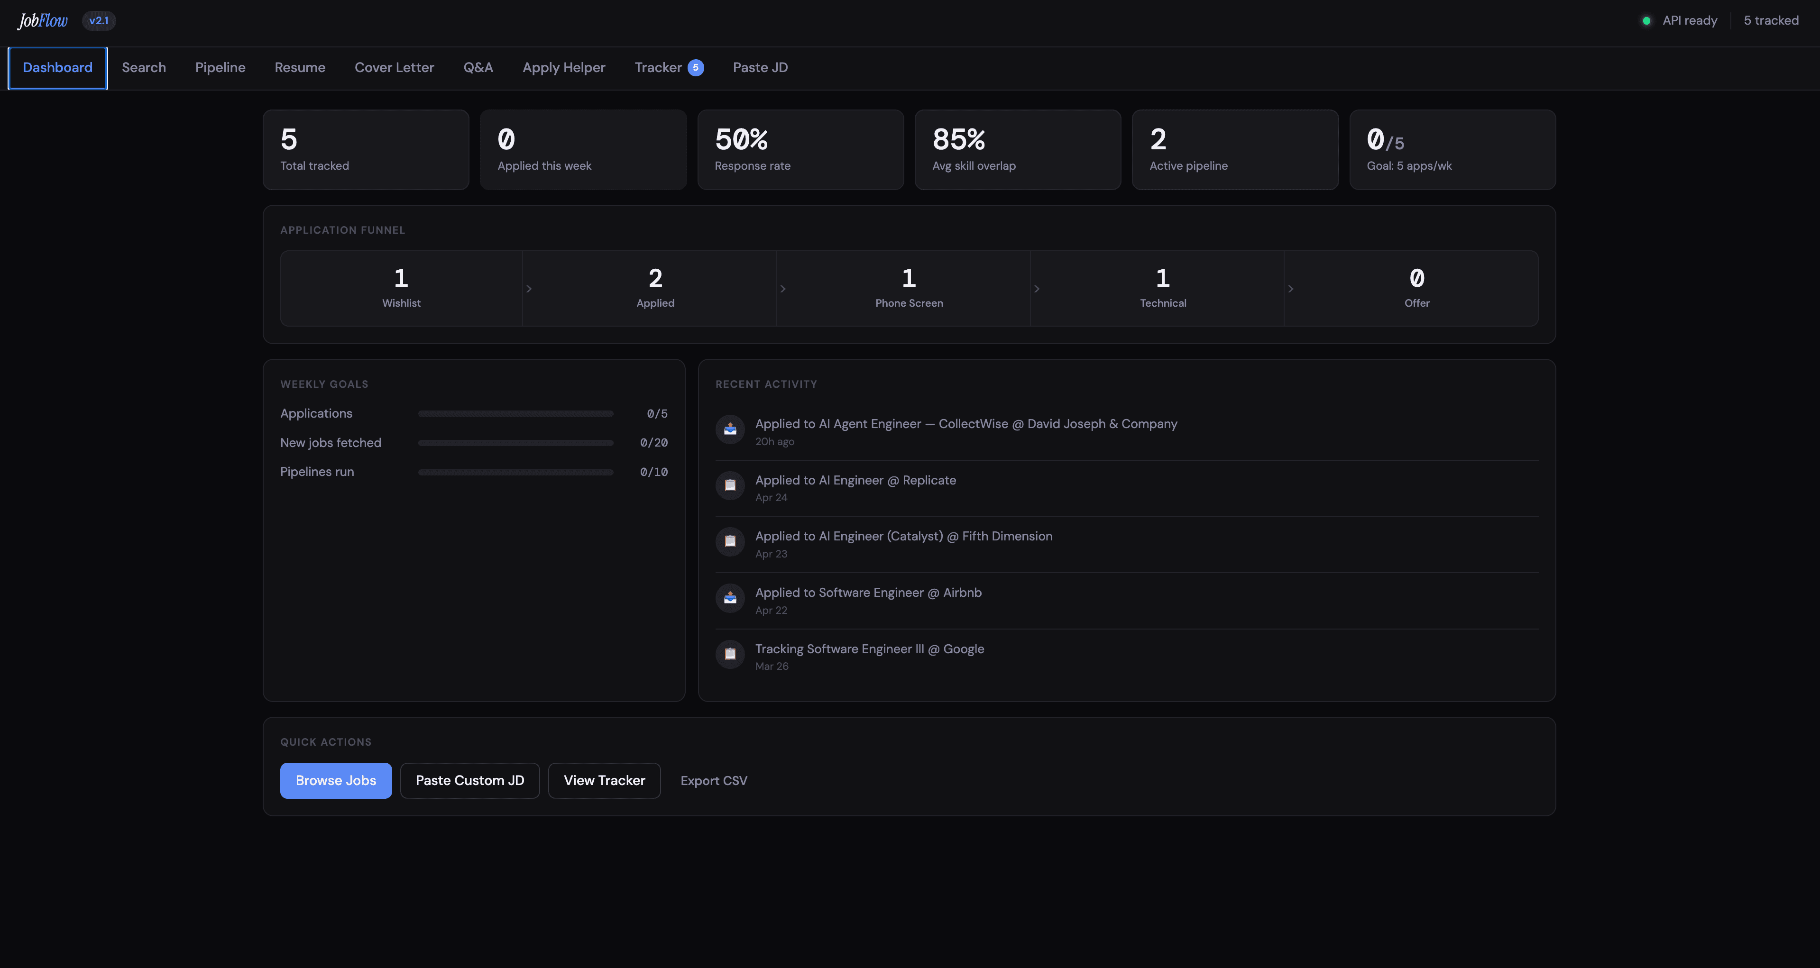
Task: Click the Tracker tab's count badge
Action: (x=695, y=68)
